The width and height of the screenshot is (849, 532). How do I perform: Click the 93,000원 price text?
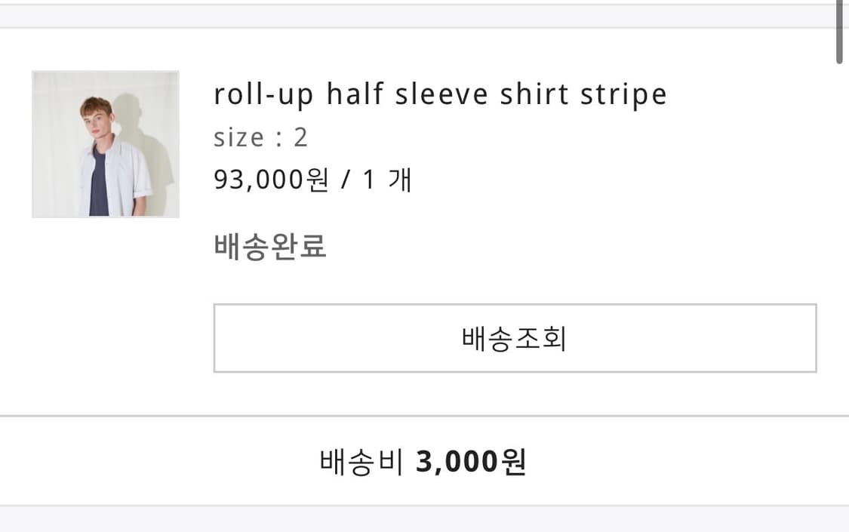[x=268, y=179]
